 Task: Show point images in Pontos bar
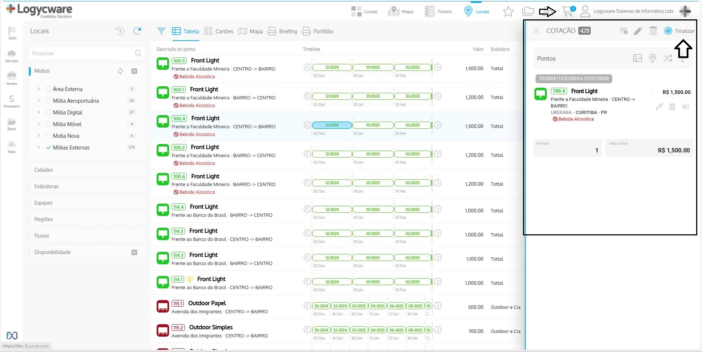[x=638, y=58]
